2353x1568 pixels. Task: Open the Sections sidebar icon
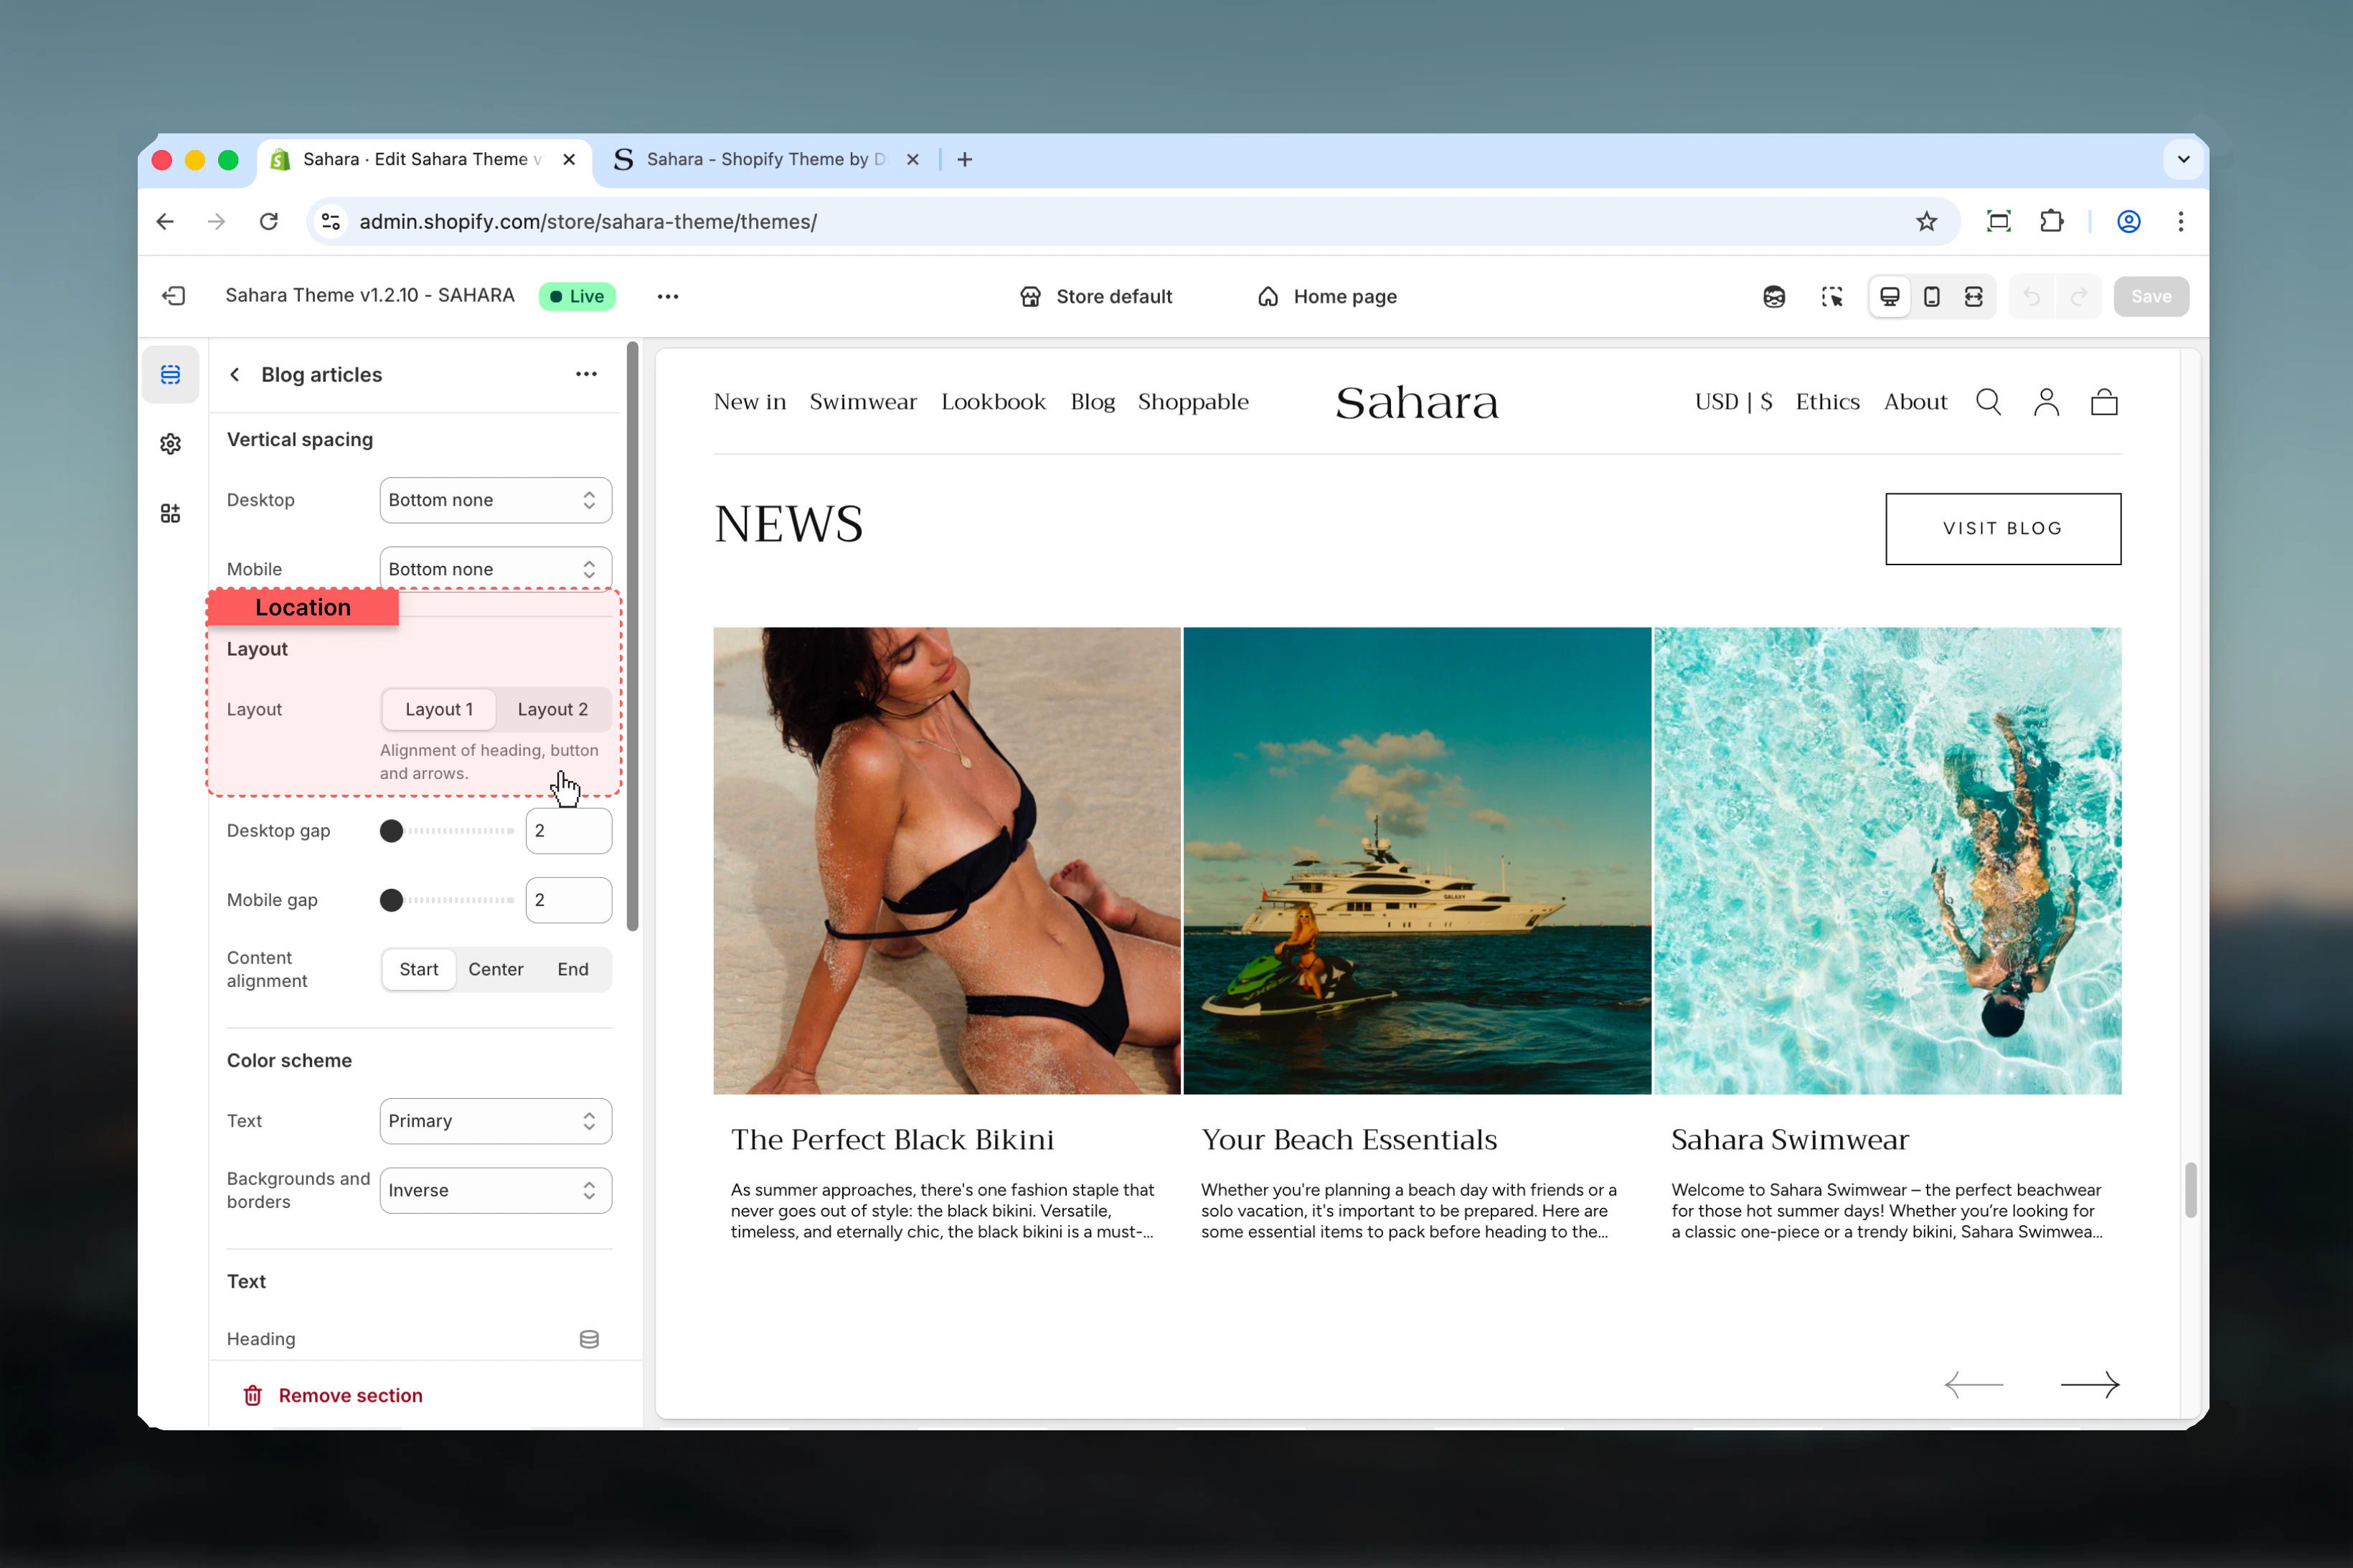[171, 374]
